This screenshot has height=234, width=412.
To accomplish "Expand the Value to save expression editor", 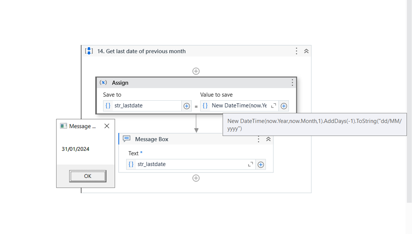I will (274, 105).
